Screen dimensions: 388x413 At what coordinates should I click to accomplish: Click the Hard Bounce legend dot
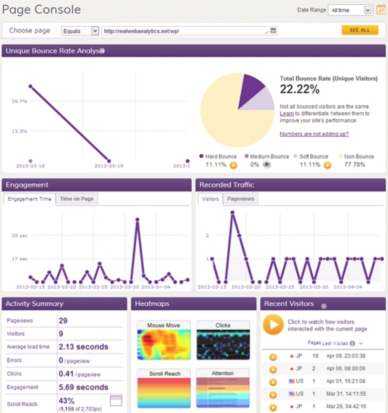(201, 156)
